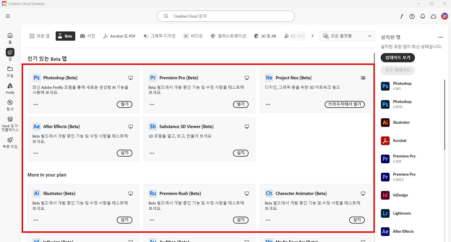Open the help question mark icon

tap(412, 16)
